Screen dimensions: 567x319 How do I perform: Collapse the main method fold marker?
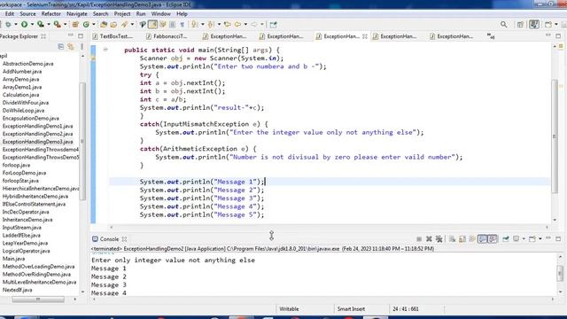(105, 50)
